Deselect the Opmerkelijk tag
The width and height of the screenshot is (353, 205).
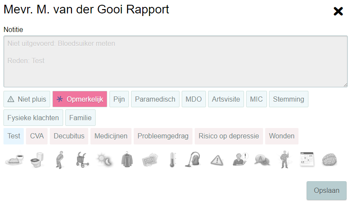coord(80,99)
